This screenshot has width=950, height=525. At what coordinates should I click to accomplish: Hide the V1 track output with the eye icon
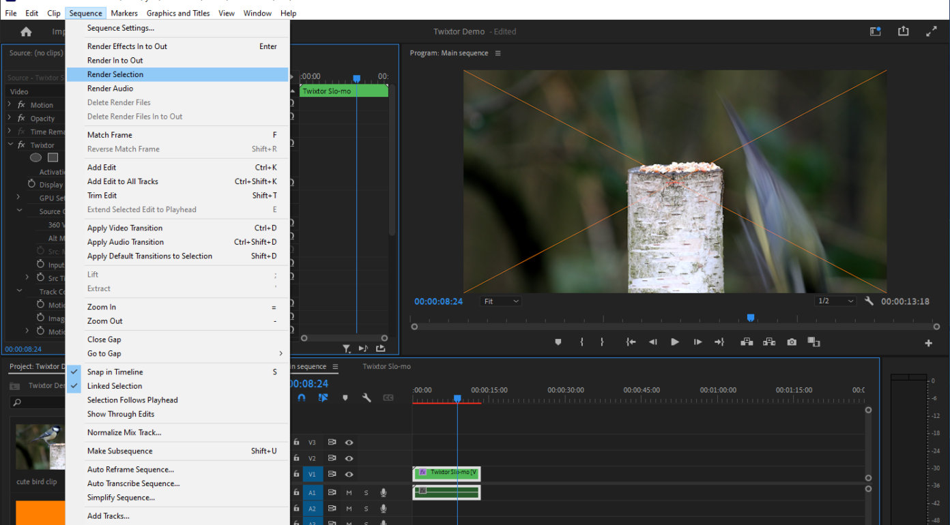coord(349,474)
